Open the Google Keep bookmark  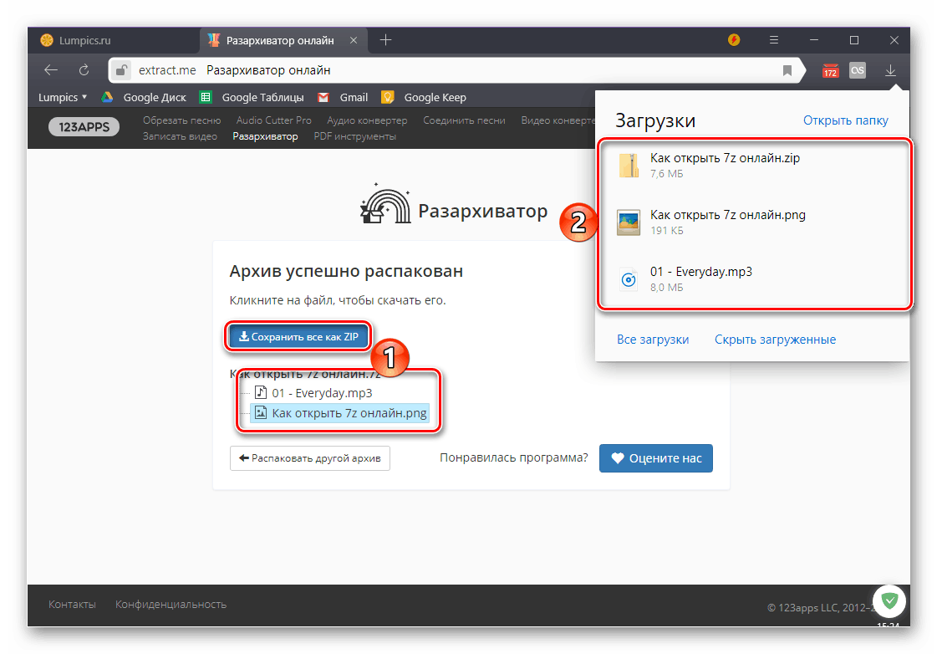(x=425, y=97)
